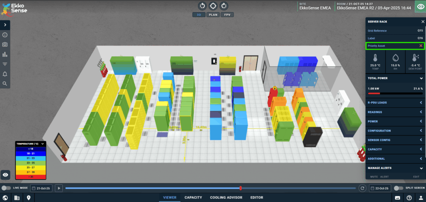Open the Cooling Advisor tab
This screenshot has height=202, width=426.
226,198
